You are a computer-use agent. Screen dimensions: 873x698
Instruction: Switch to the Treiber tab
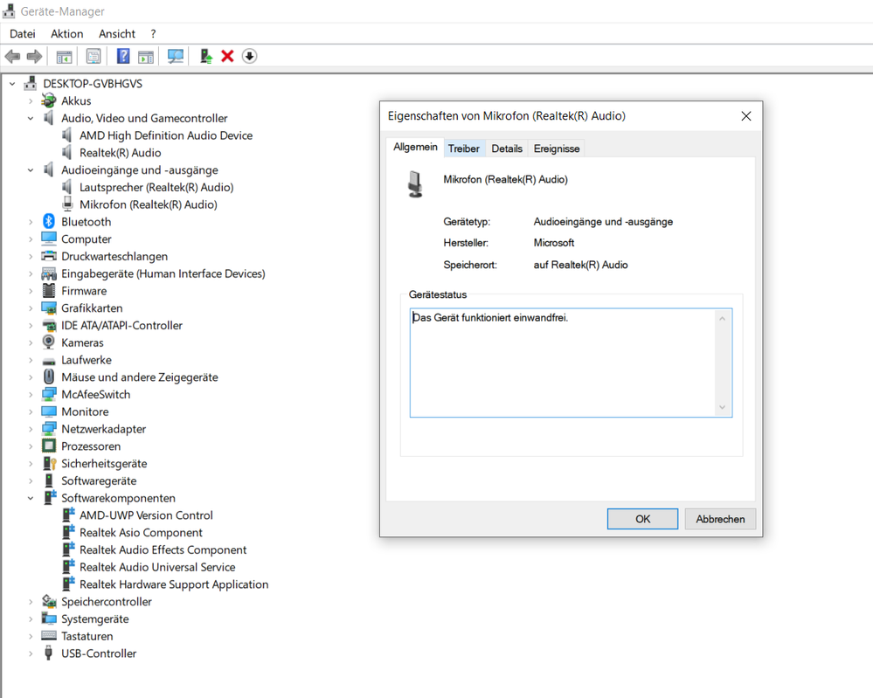[x=463, y=149]
